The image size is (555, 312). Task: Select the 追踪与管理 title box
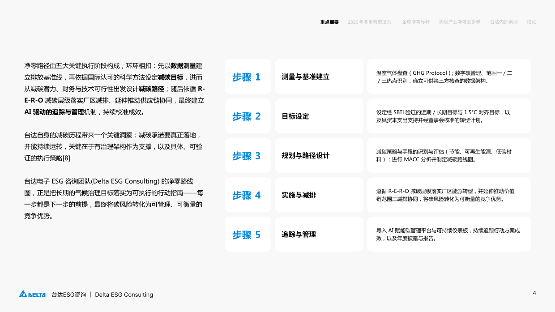(319, 234)
